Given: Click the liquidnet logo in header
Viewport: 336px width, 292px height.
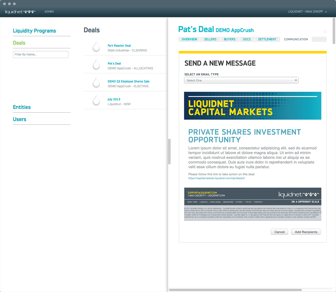Looking at the screenshot, I should [20, 12].
